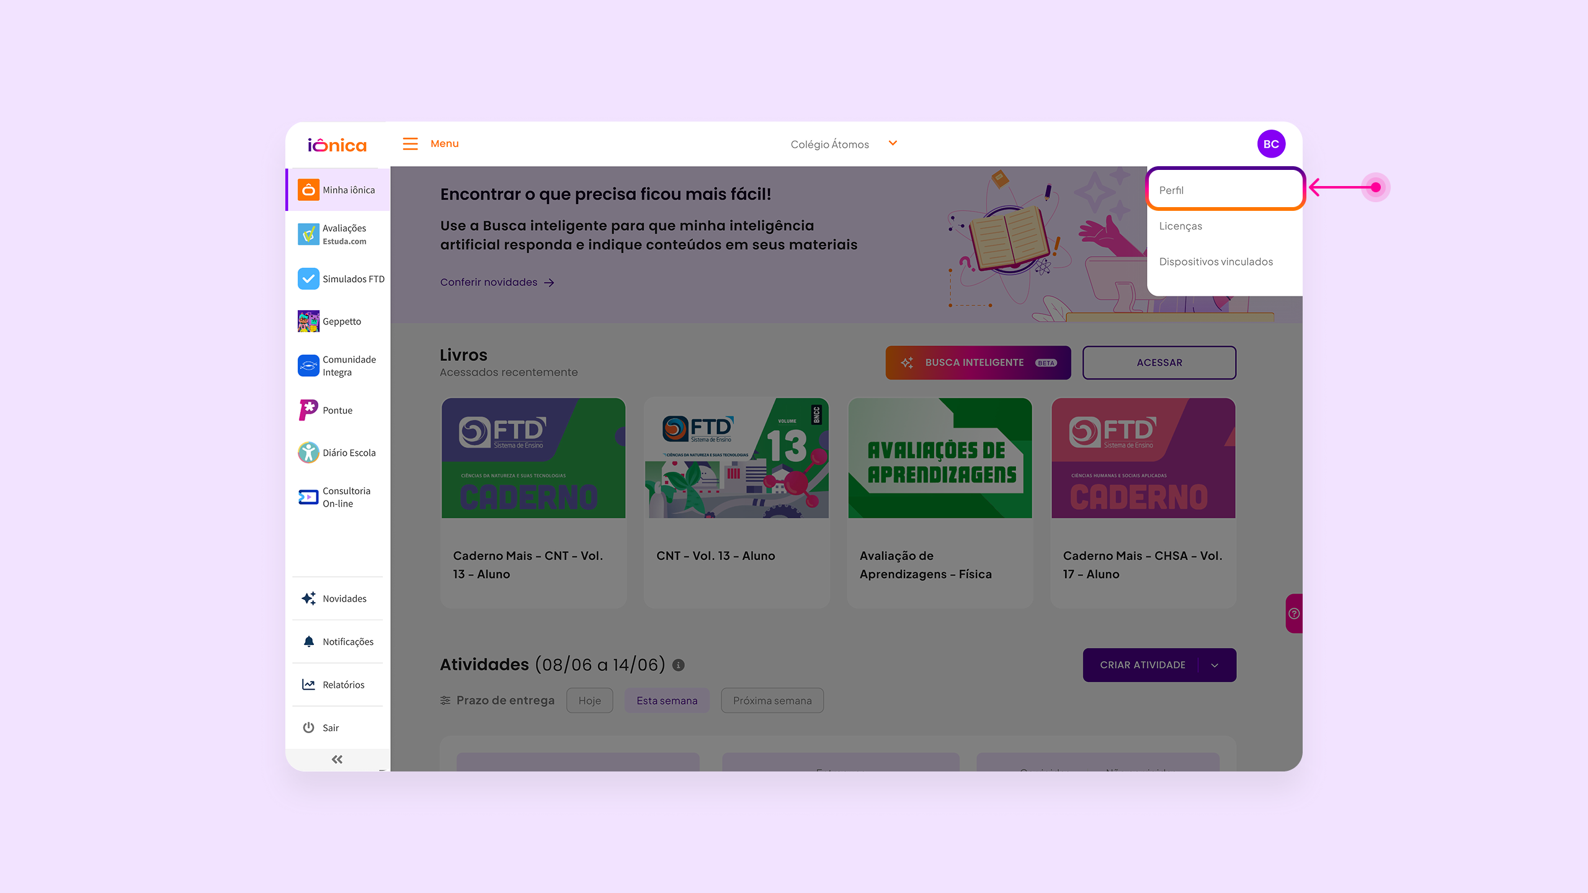Filter activities by Hoje

click(589, 701)
